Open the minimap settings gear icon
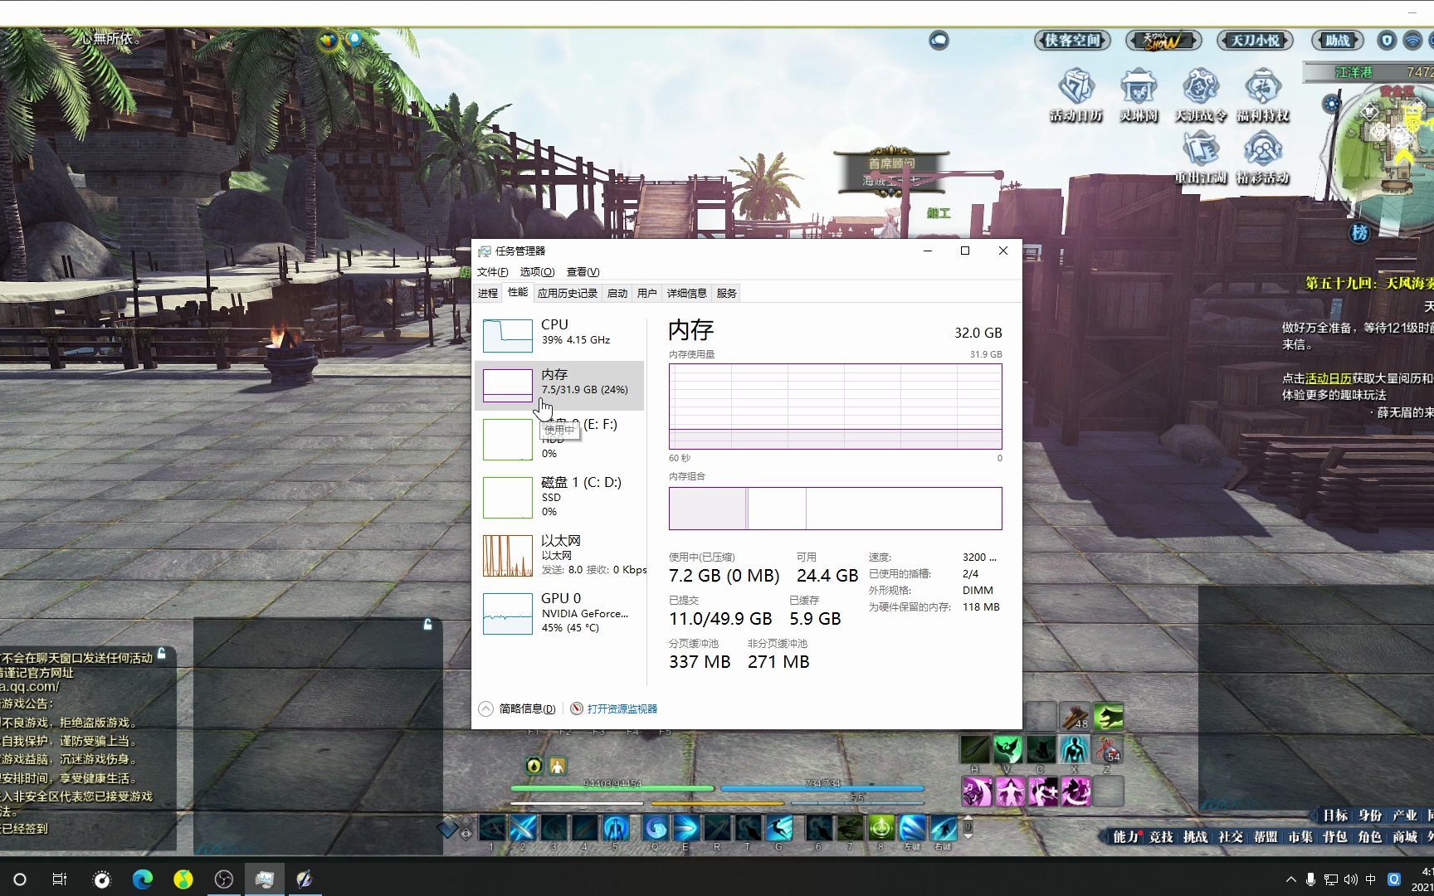 1332,104
